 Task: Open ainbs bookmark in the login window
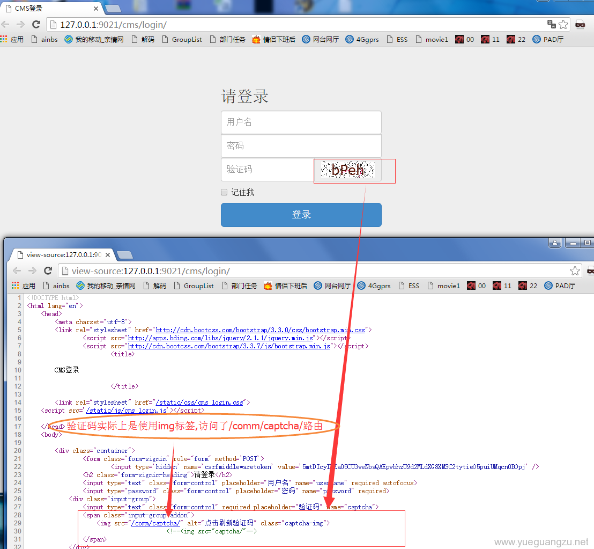point(44,39)
